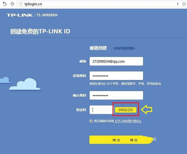Click the lightning bolt icon in address bar
This screenshot has height=154, width=187.
[178, 4]
